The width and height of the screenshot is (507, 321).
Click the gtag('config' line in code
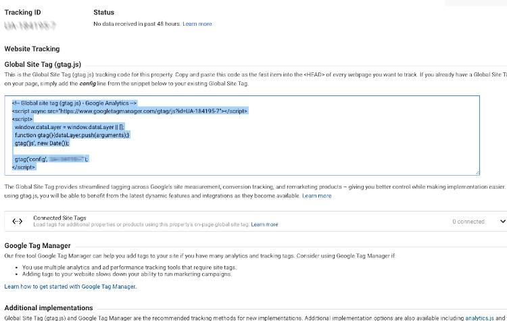(x=51, y=159)
